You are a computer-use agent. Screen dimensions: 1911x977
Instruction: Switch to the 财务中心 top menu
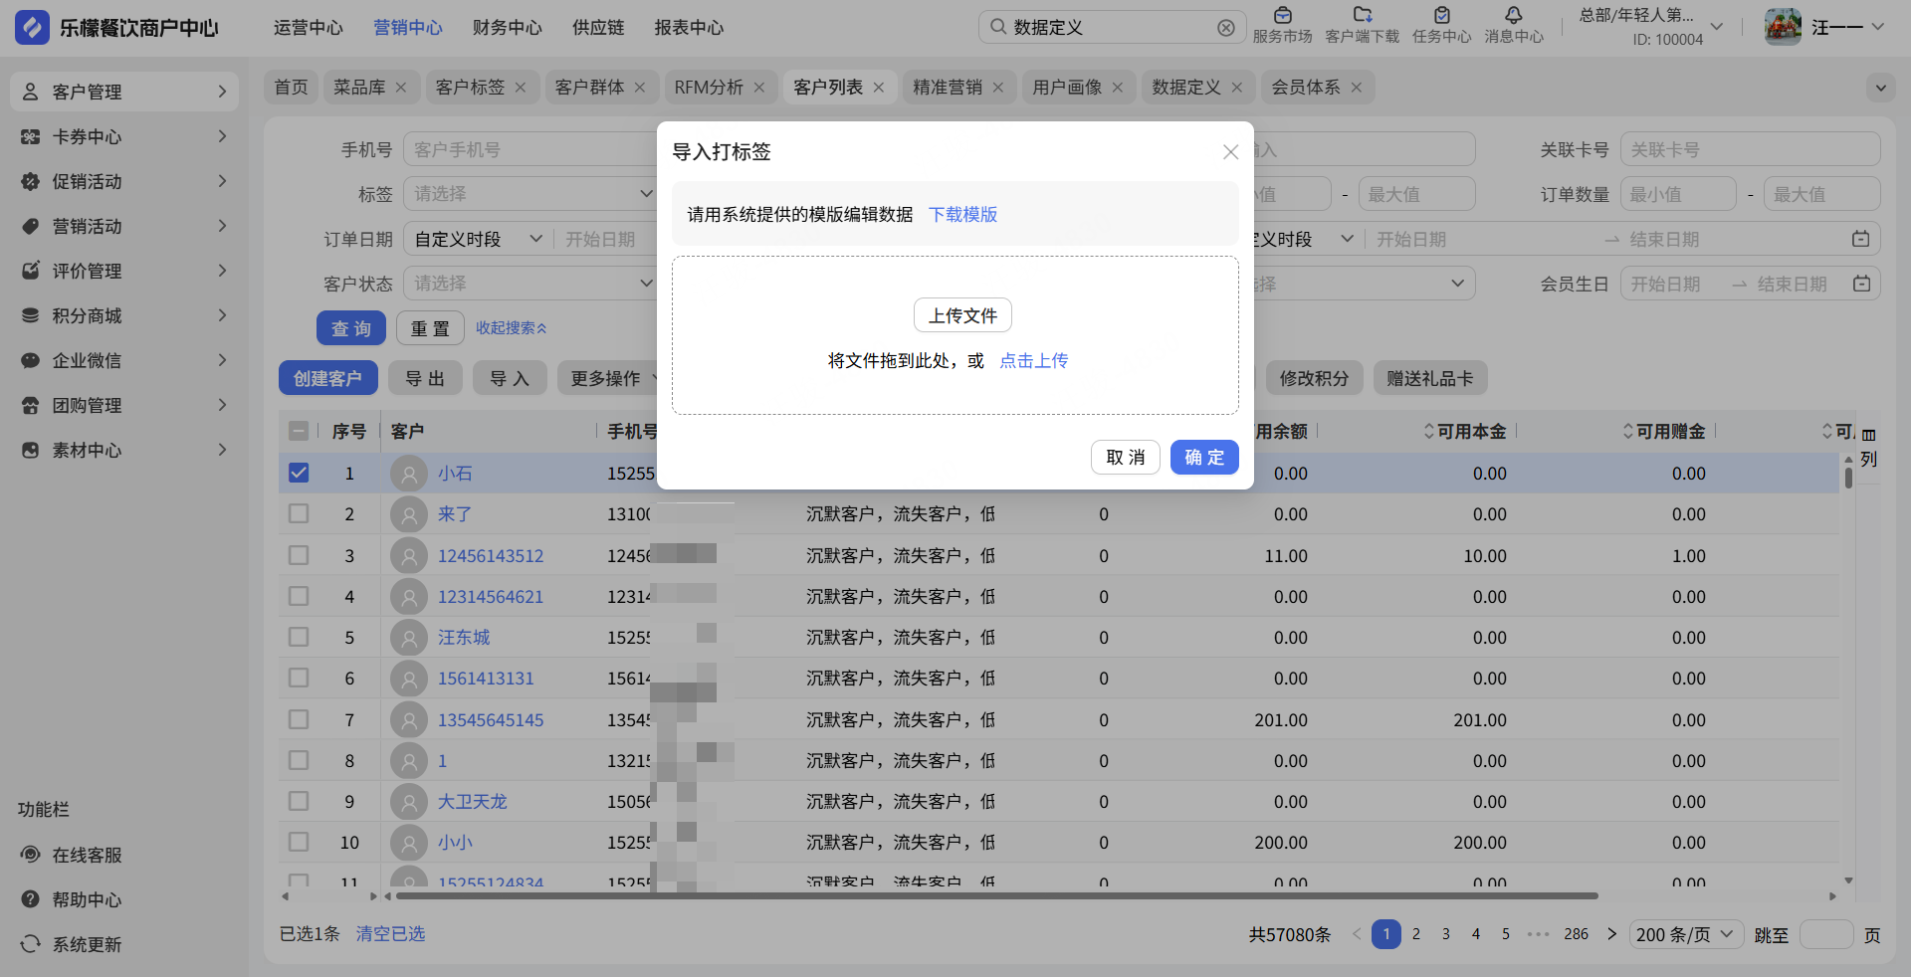(x=507, y=28)
